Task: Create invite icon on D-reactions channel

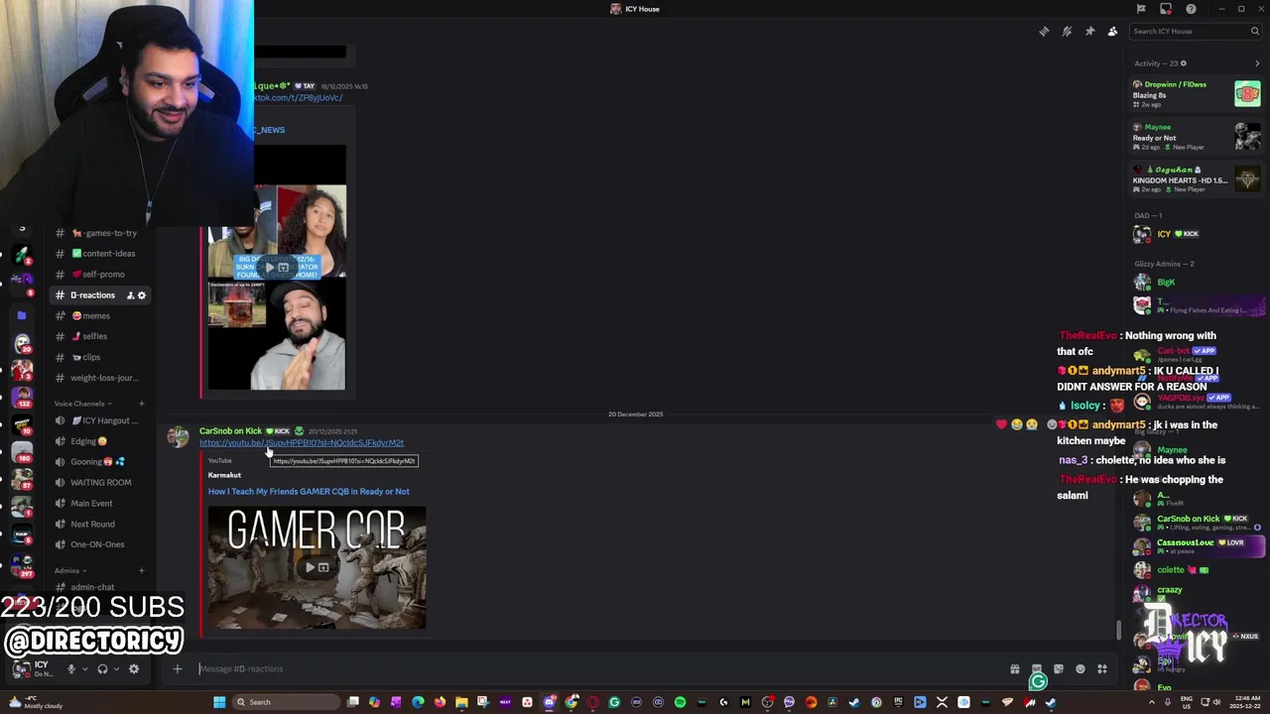Action: tap(130, 296)
